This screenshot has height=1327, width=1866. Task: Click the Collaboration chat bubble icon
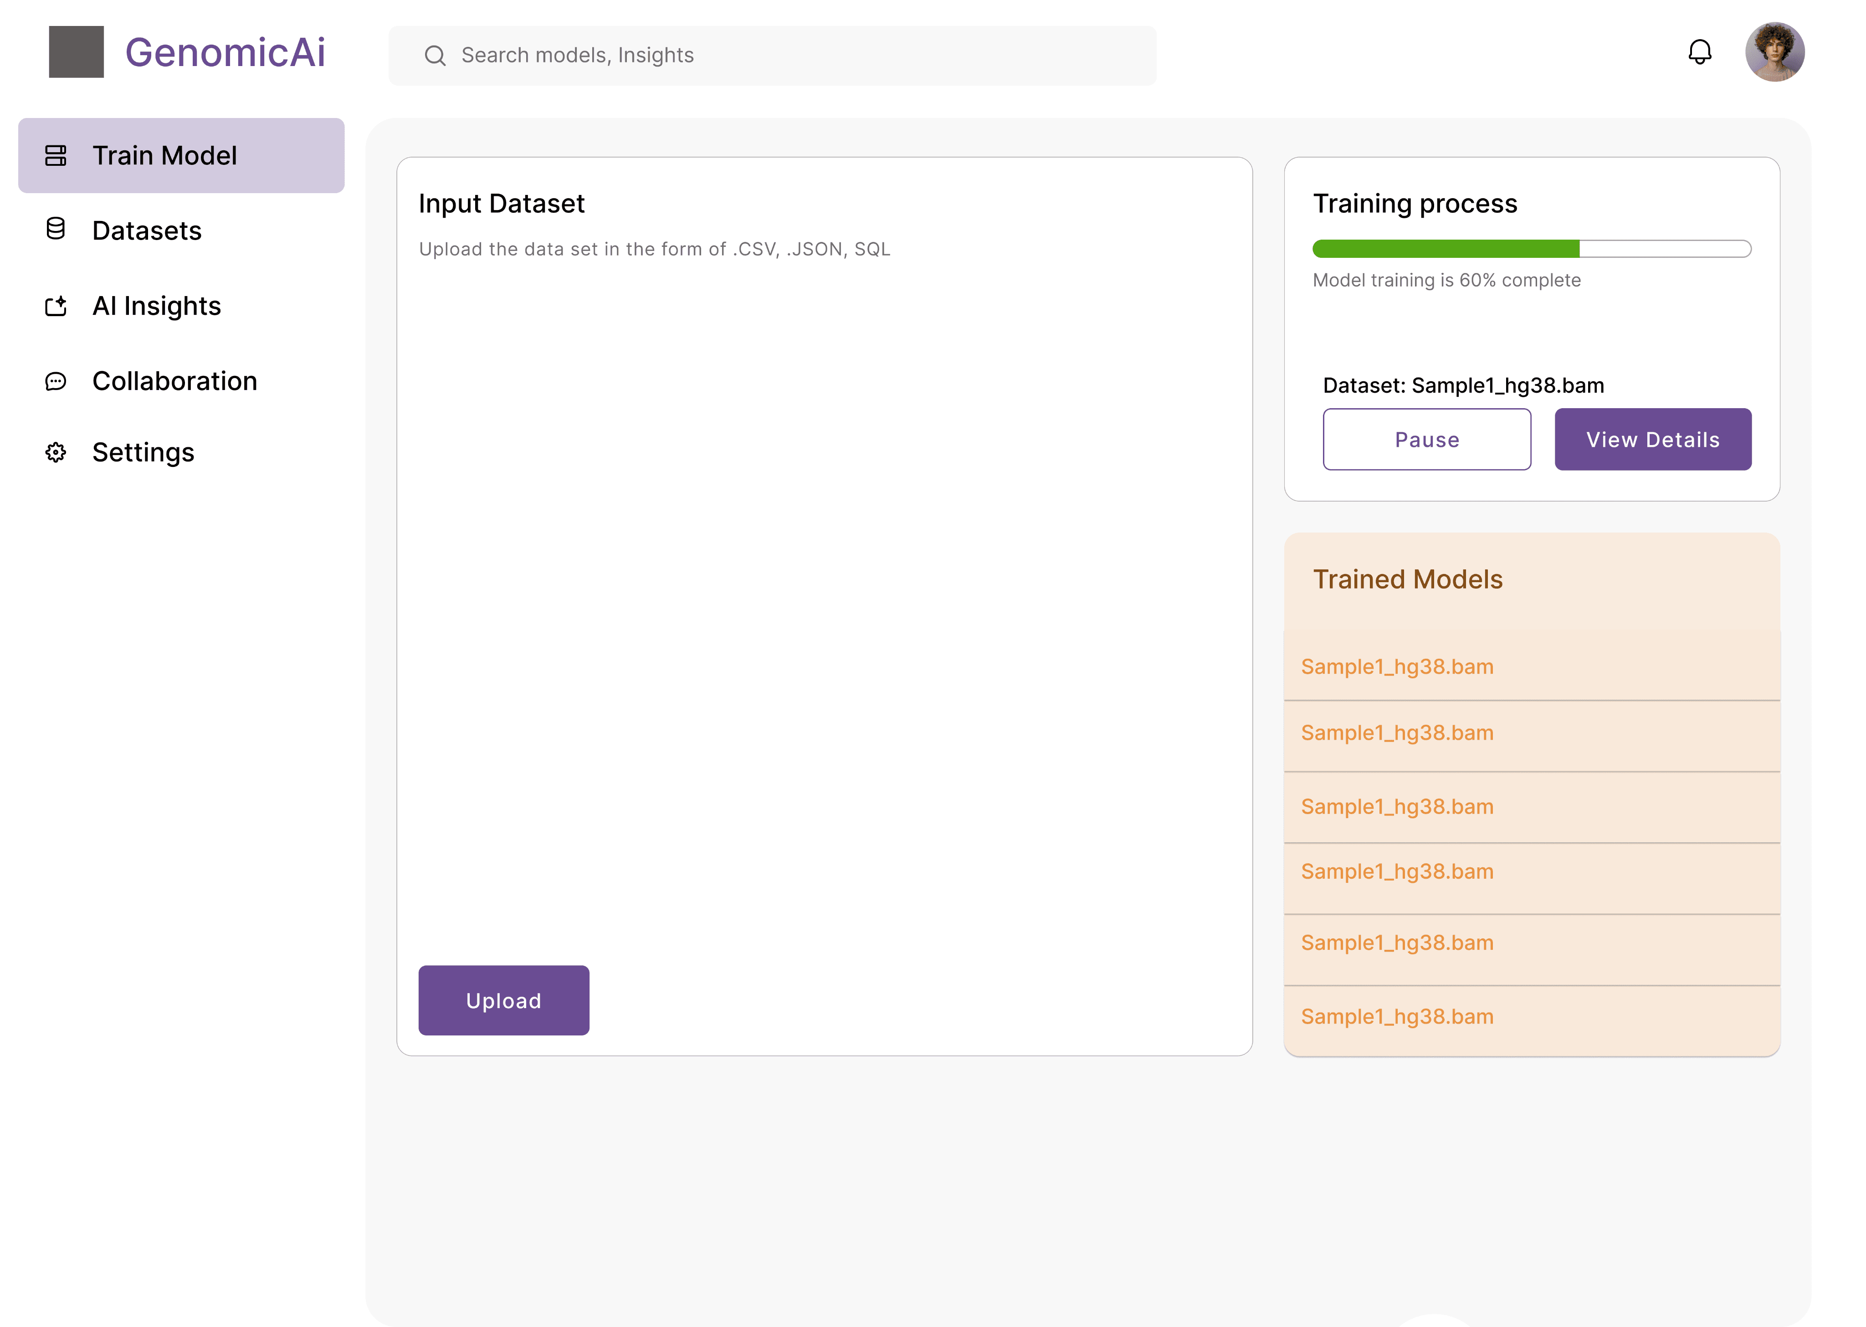pyautogui.click(x=56, y=381)
